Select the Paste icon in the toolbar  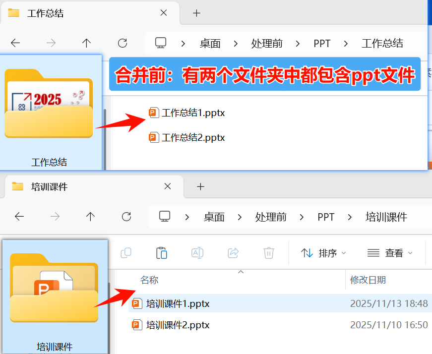click(x=162, y=253)
